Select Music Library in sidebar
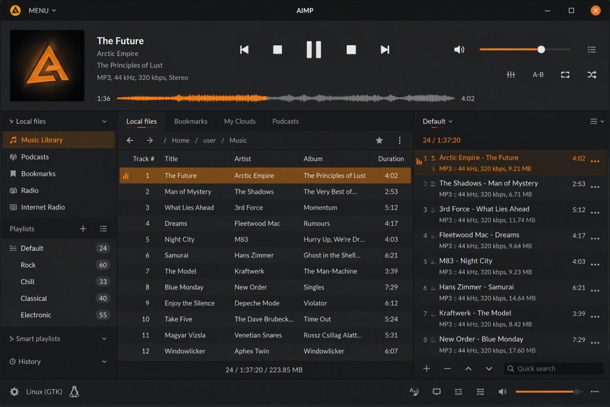Image resolution: width=610 pixels, height=407 pixels. coord(59,140)
